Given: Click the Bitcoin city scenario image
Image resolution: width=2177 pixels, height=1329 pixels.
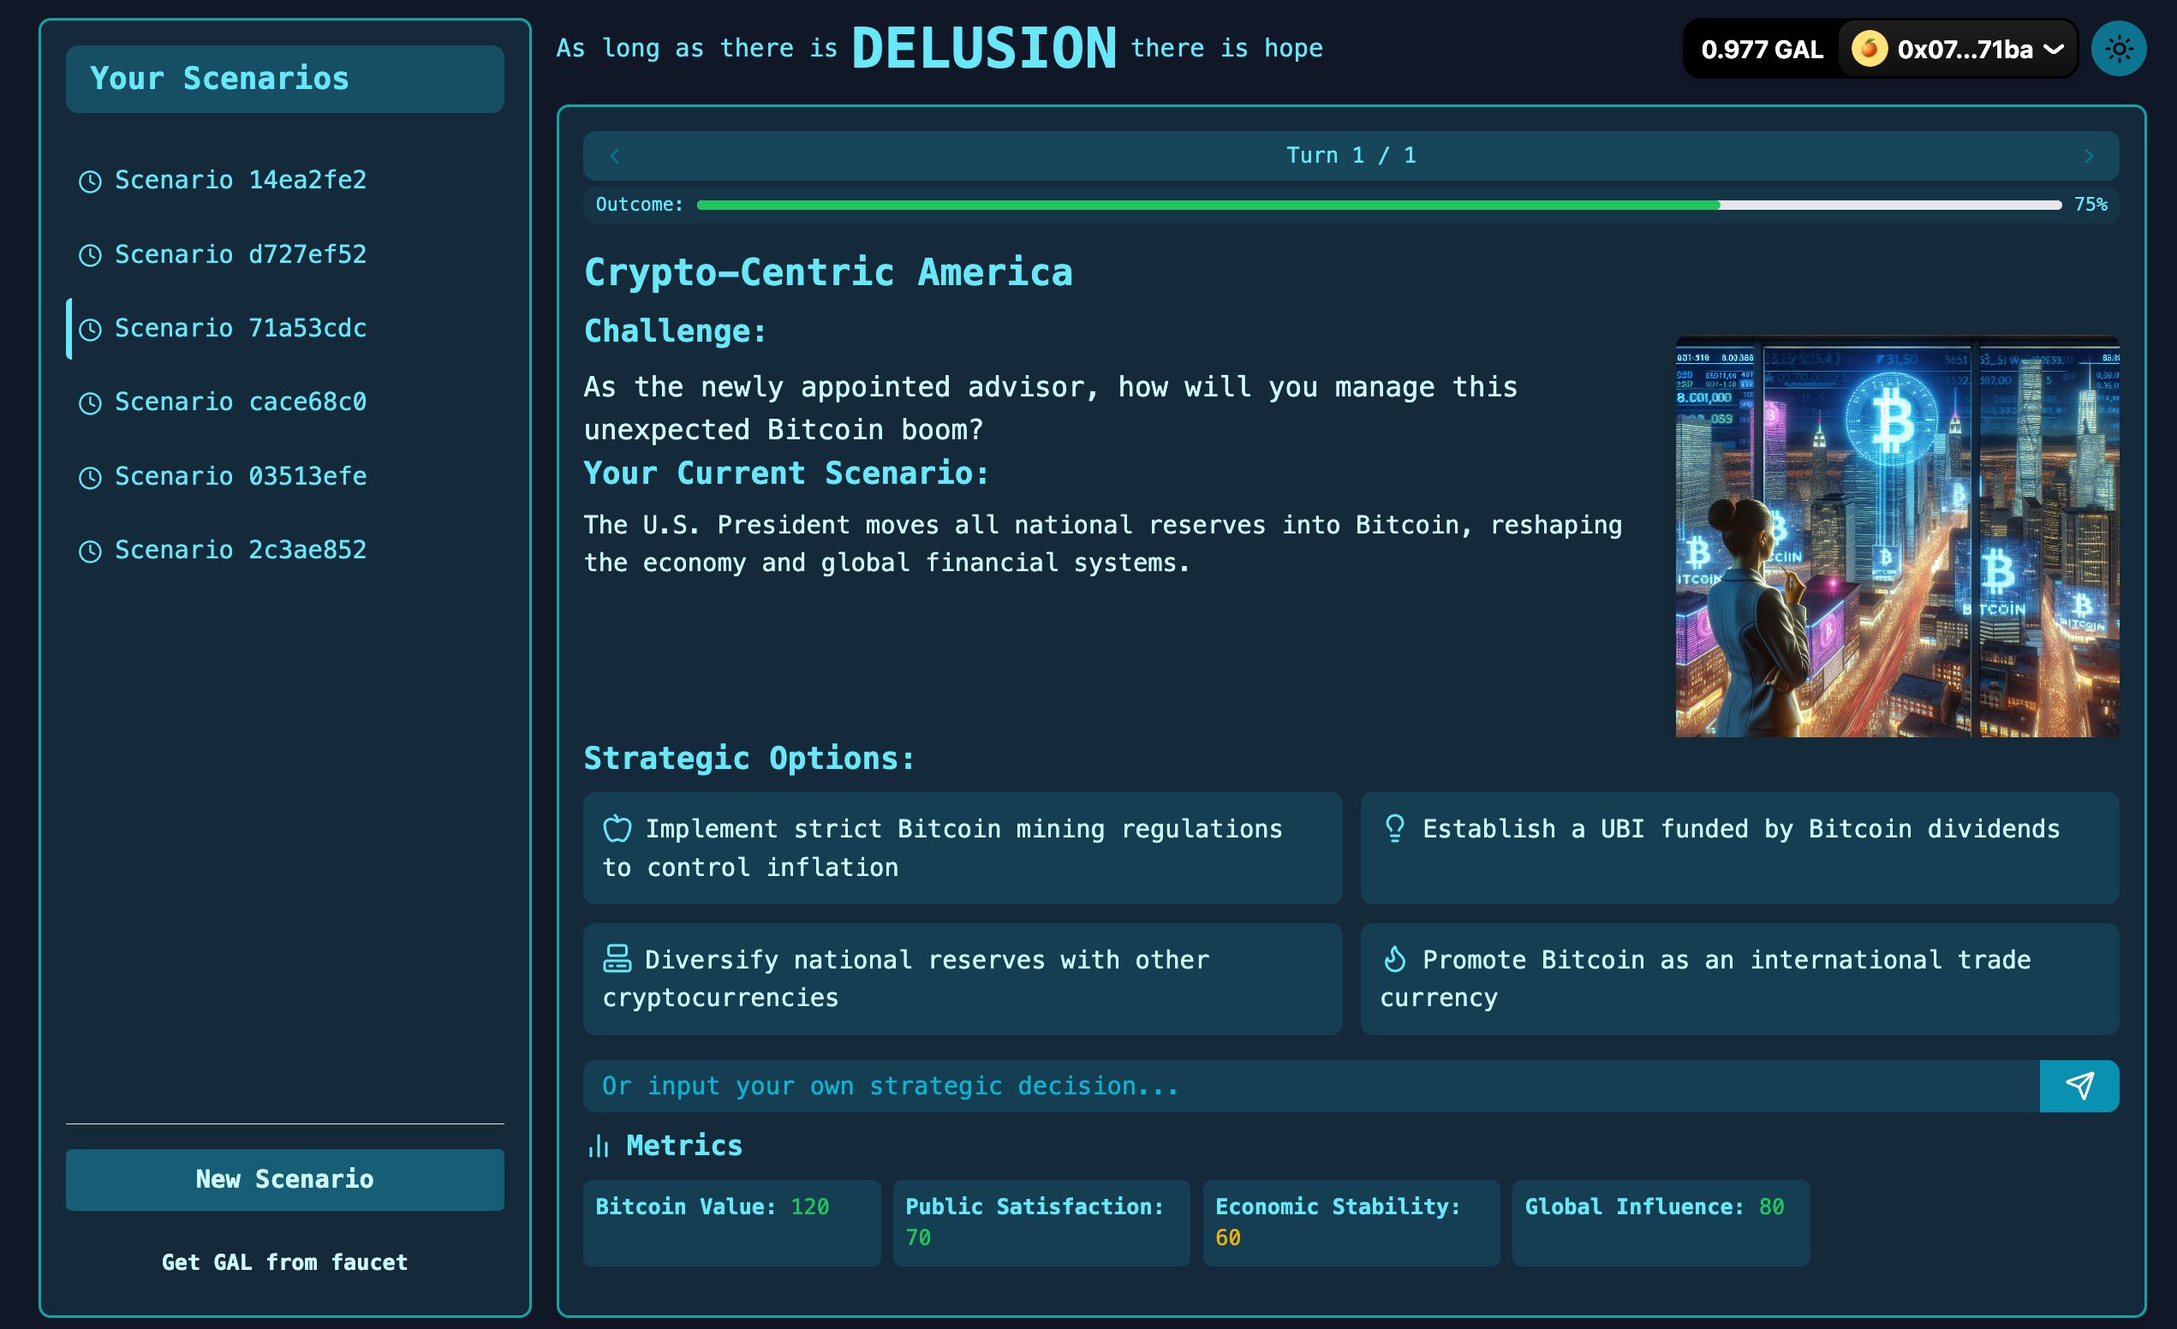Looking at the screenshot, I should (1897, 536).
